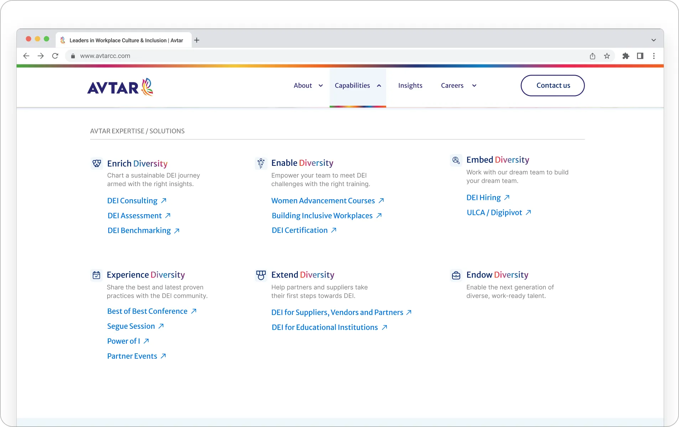Click the Endow Diversity briefcase icon

(456, 275)
